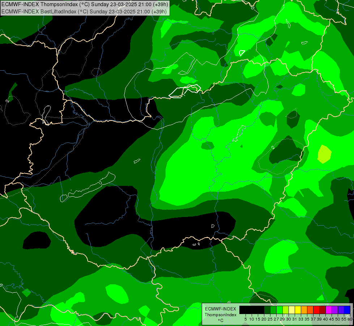Click legend scale value 37
The width and height of the screenshot is (354, 326).
click(x=313, y=319)
